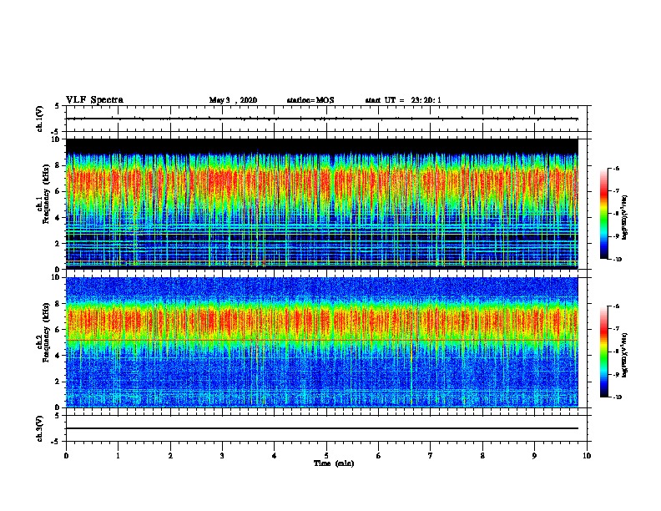This screenshot has height=511, width=661.
Task: Click time axis tick label '5'
Action: [326, 455]
